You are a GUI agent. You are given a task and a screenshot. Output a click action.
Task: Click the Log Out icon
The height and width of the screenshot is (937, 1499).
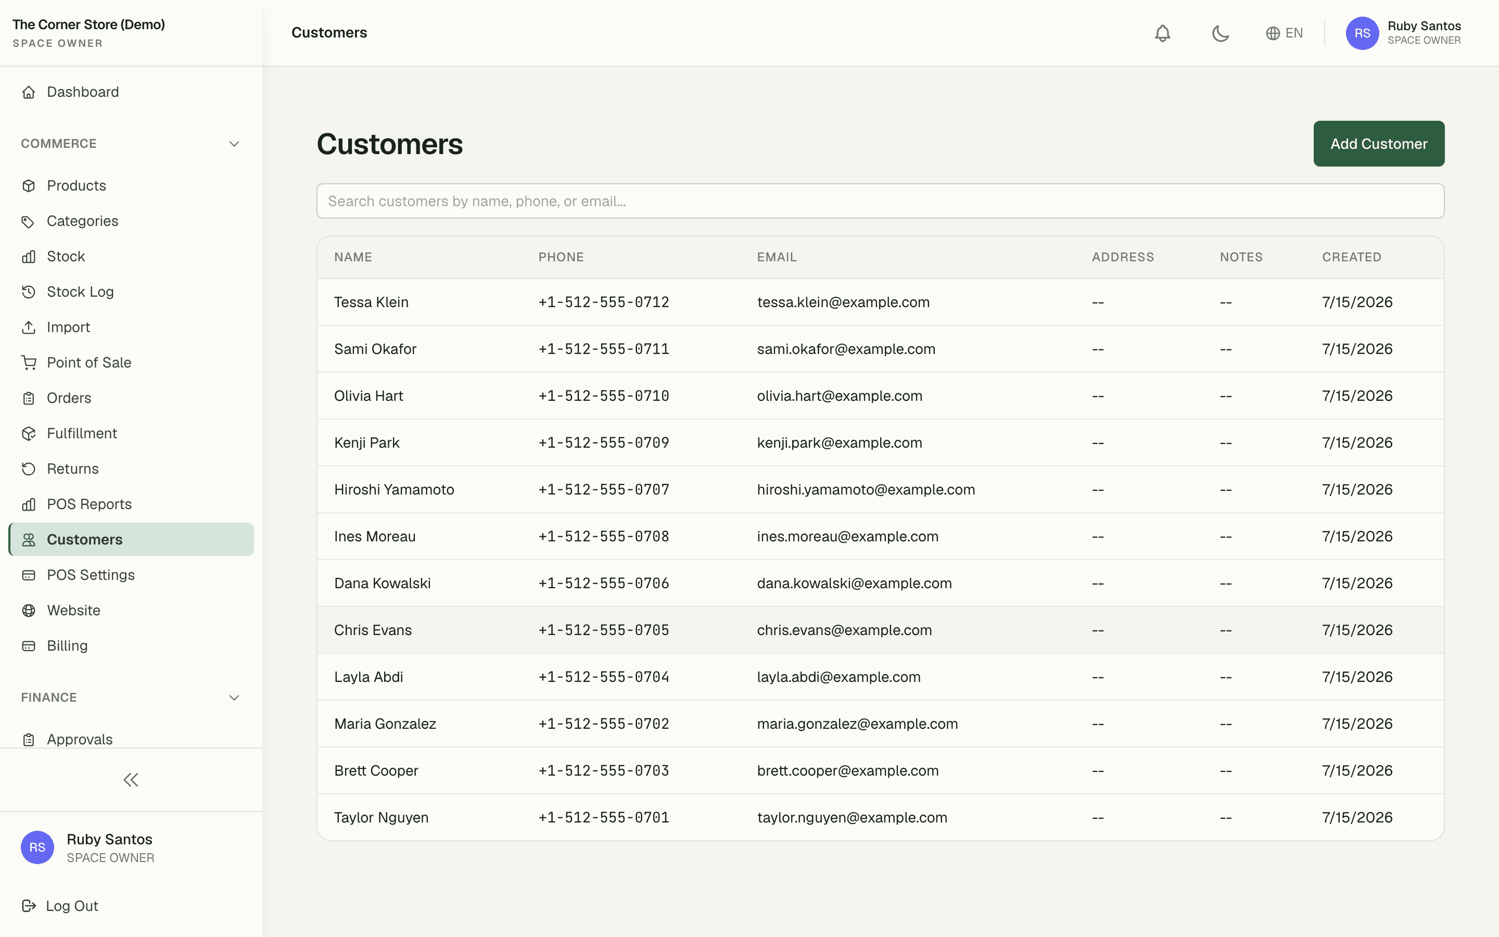coord(29,905)
